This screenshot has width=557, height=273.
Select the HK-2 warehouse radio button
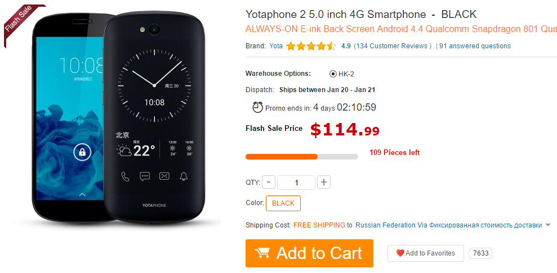pos(333,74)
